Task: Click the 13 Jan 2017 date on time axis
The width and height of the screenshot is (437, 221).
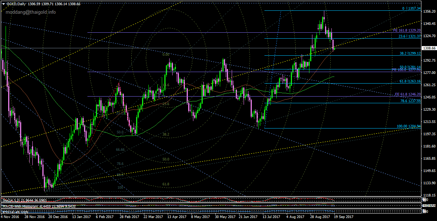Action: [81, 217]
